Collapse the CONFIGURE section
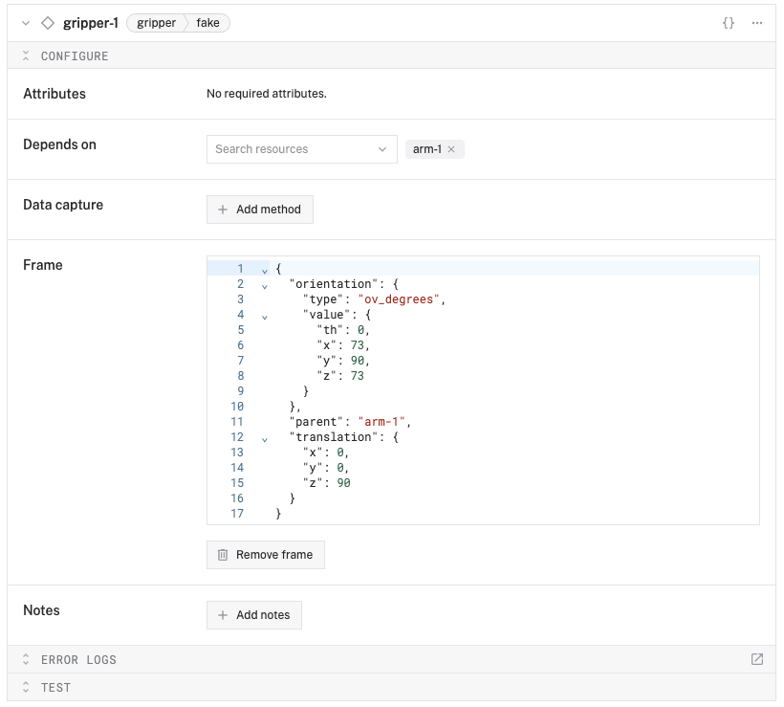Screen dimensions: 784x707 27,56
